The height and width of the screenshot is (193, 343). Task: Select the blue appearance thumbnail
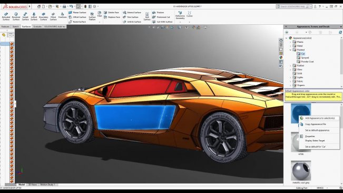[x=301, y=113]
